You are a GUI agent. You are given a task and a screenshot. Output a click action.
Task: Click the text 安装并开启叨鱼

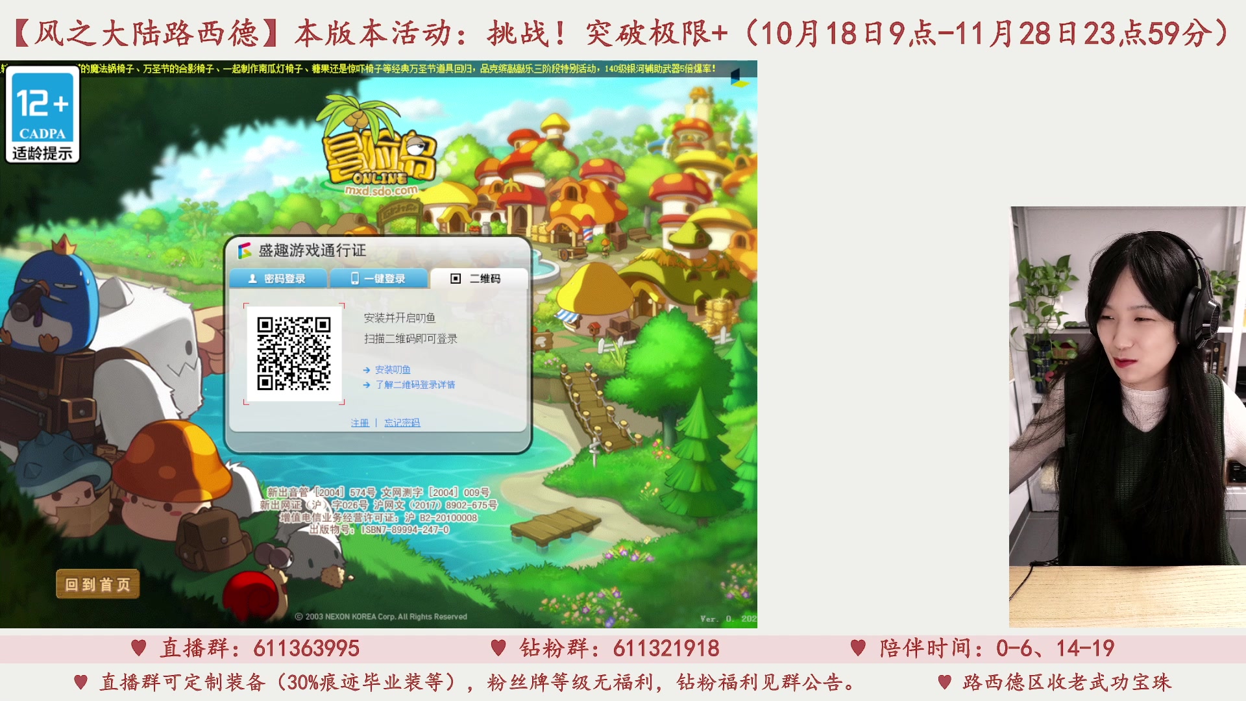click(399, 317)
